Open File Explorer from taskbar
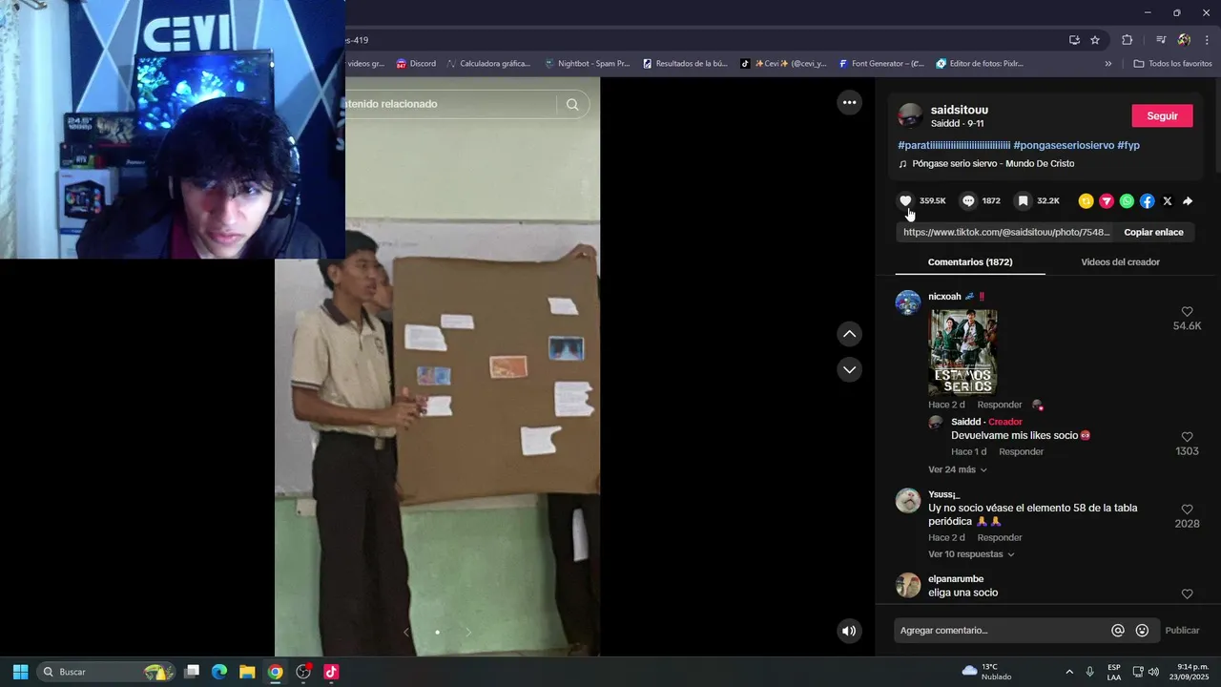The image size is (1221, 687). [247, 672]
